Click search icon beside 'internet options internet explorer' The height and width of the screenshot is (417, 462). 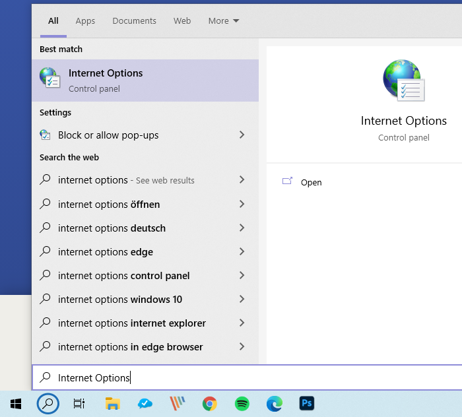[x=45, y=323]
